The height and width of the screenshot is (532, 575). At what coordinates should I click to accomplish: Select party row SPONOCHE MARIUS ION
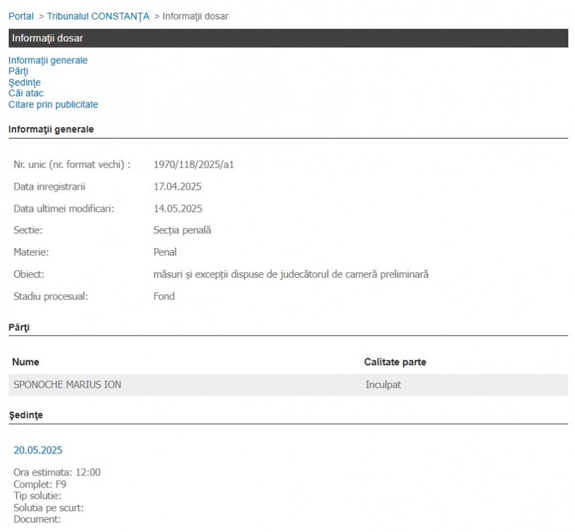point(289,385)
